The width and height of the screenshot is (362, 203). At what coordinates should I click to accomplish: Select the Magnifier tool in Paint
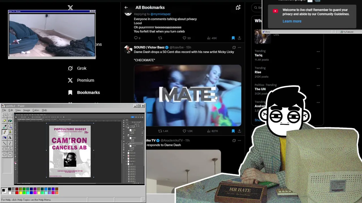[x=10, y=127]
